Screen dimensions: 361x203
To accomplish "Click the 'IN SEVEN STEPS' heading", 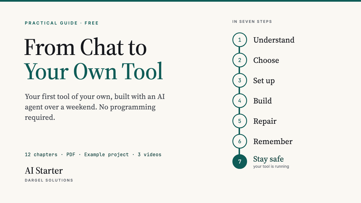I will coord(252,21).
